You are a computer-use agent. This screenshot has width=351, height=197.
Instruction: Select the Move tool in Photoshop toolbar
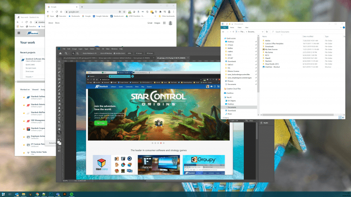[x=59, y=61]
